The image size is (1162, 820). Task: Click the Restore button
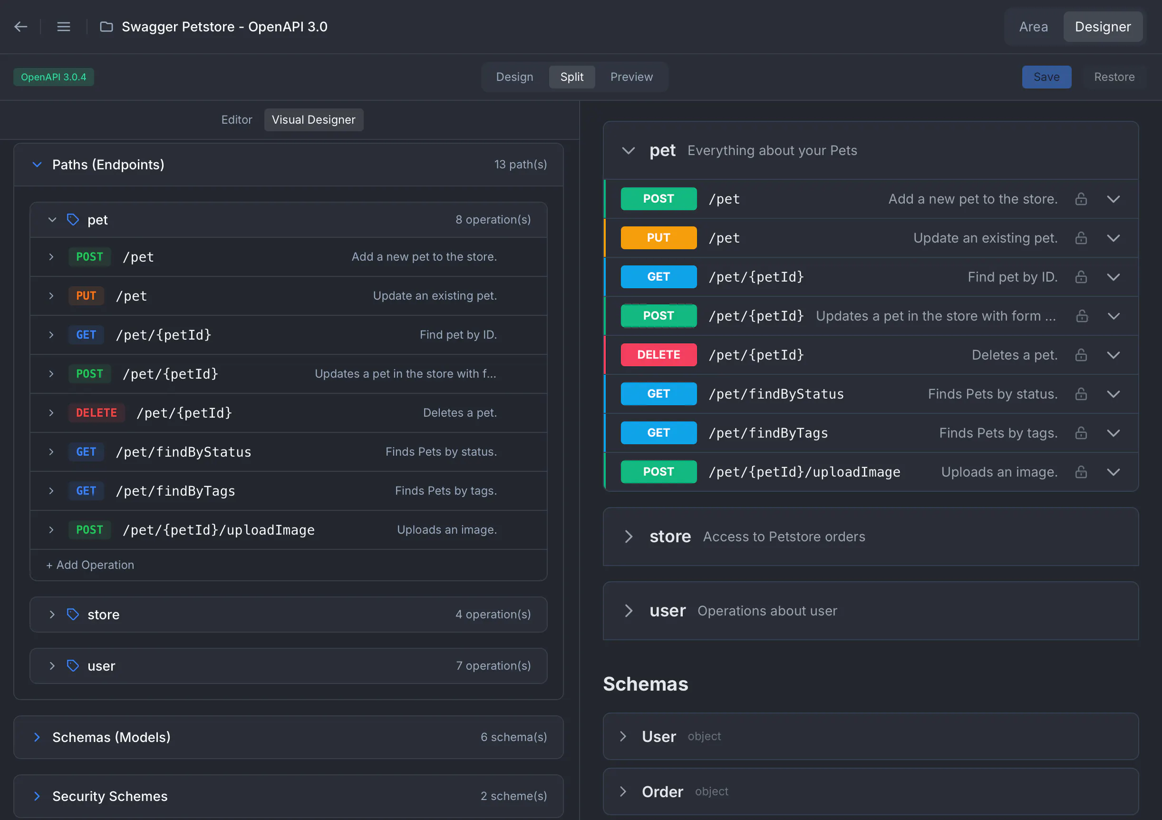click(1114, 77)
